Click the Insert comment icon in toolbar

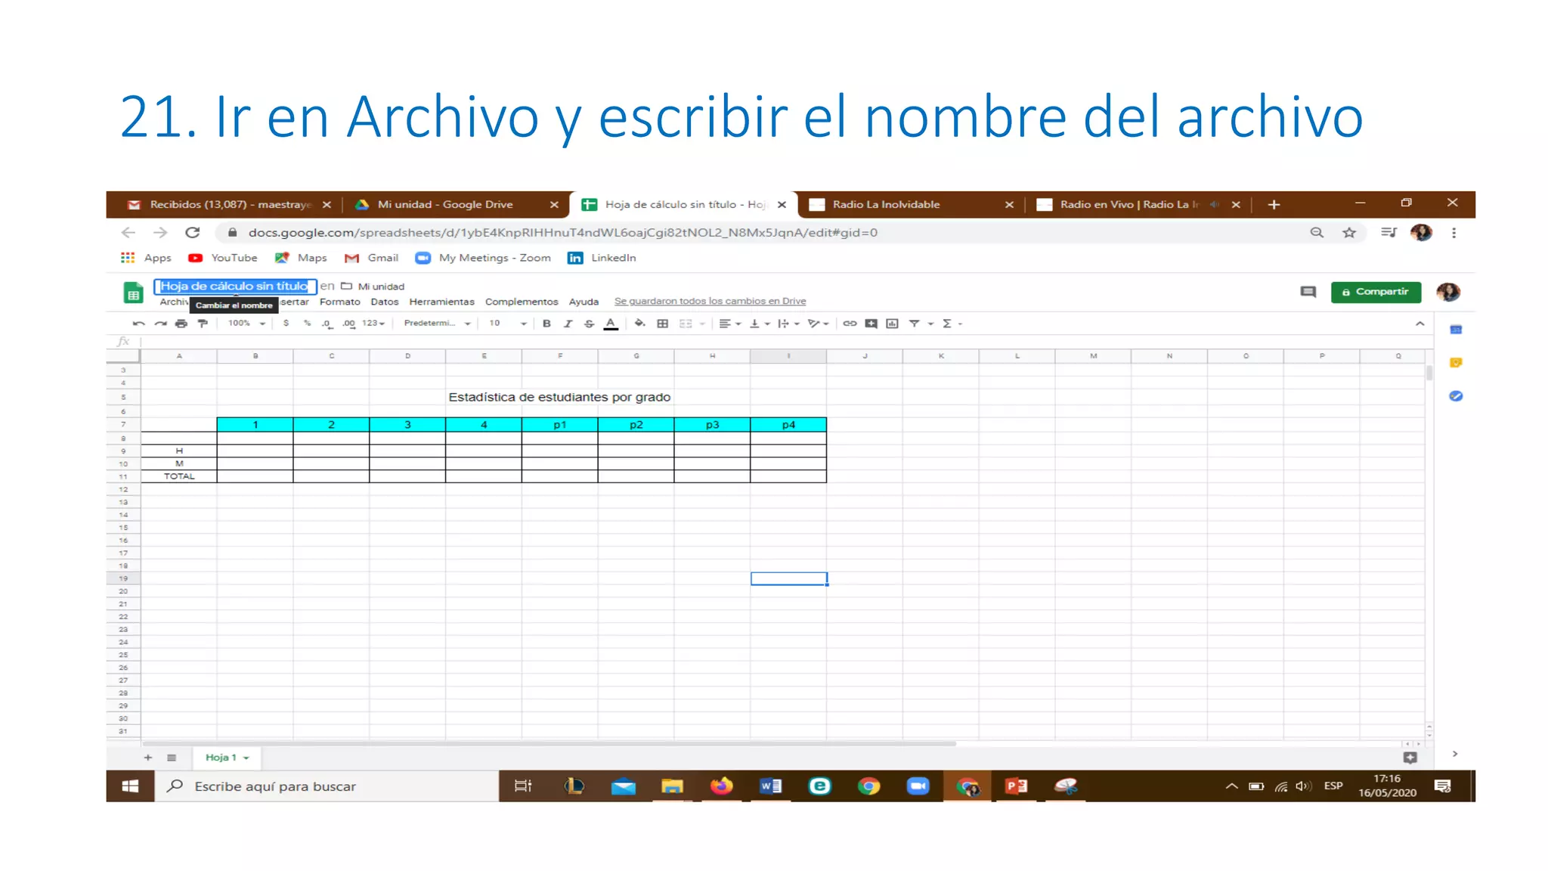coord(872,324)
